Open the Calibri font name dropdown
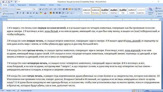The image size is (163, 92). (x=32, y=9)
